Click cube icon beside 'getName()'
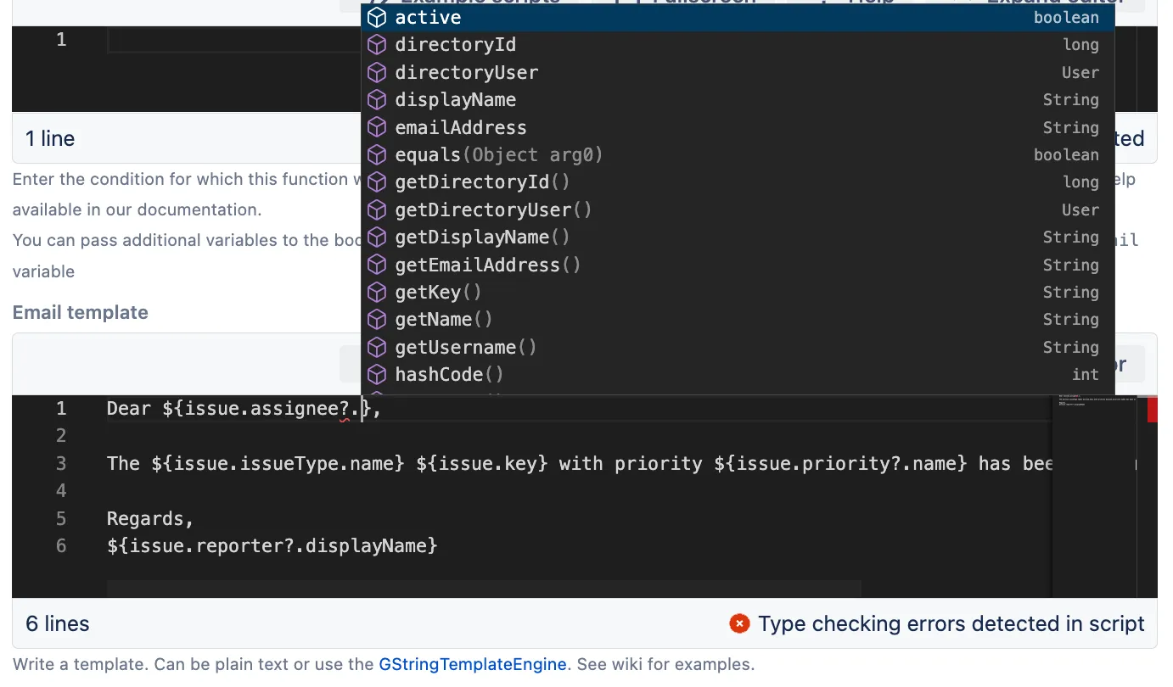Screen dimensions: 1173x687 point(377,320)
